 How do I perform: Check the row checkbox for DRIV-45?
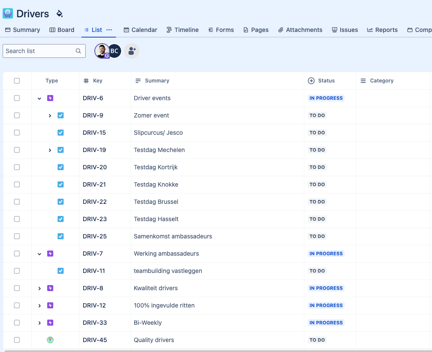(17, 340)
